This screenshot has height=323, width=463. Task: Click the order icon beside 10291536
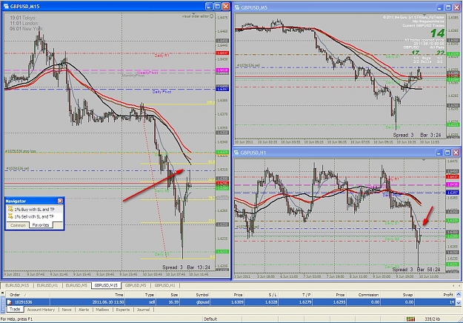(x=10, y=302)
